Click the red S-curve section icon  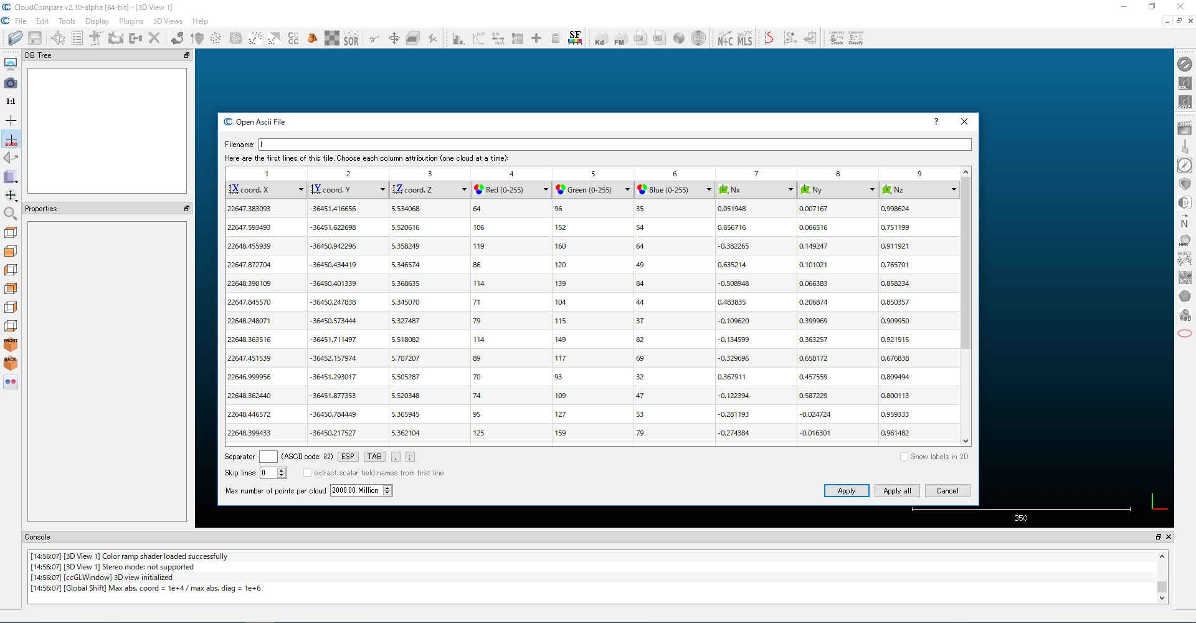(769, 38)
